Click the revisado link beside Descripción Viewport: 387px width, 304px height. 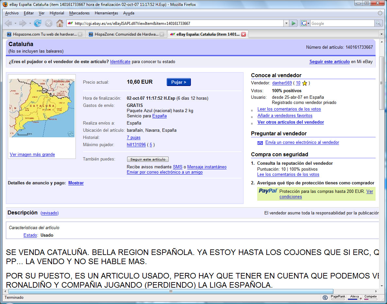[x=50, y=213]
